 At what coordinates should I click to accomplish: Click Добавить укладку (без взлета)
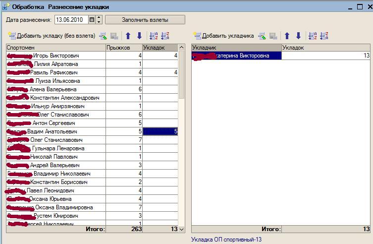pyautogui.click(x=52, y=36)
